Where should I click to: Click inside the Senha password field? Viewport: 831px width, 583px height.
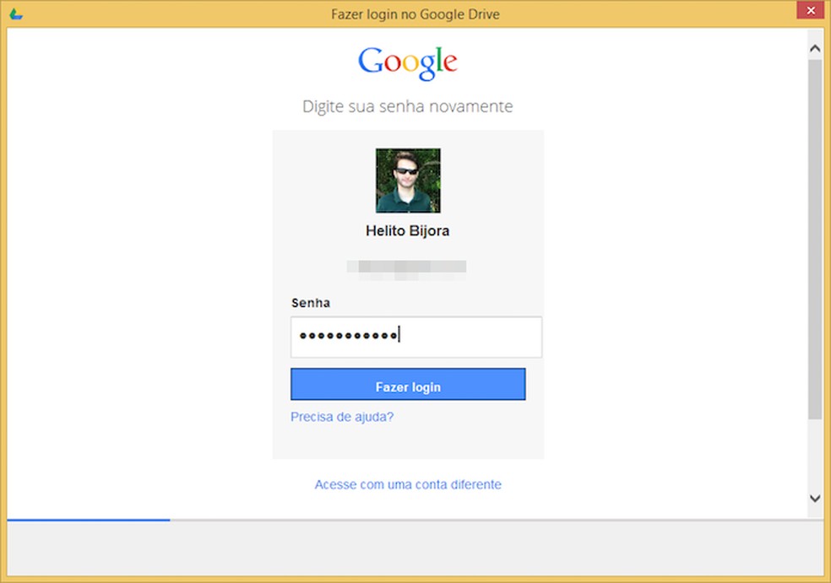416,337
